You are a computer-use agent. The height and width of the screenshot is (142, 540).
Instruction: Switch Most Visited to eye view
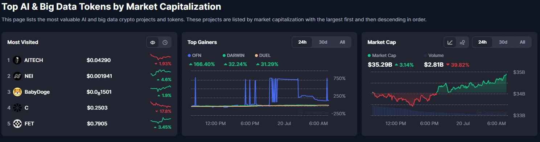point(153,43)
